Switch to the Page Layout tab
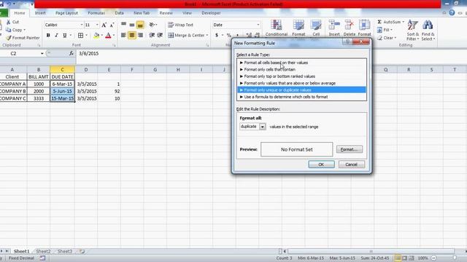Screen dimensions: 467x262 (x=66, y=13)
